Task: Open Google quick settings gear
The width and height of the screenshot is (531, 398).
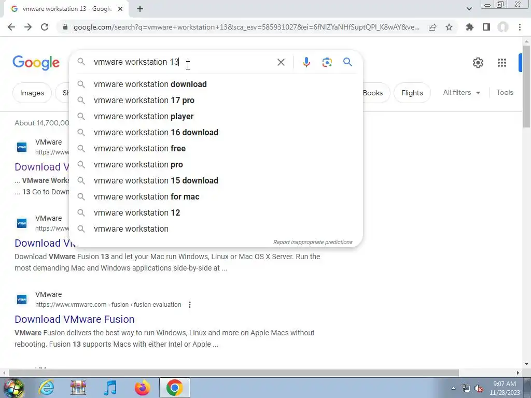Action: (x=478, y=63)
